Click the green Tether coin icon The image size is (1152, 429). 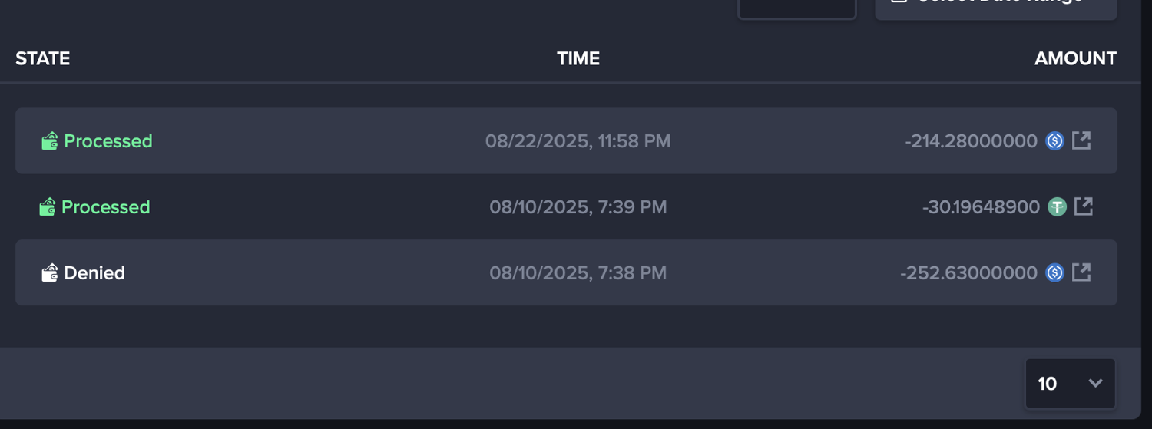1058,207
